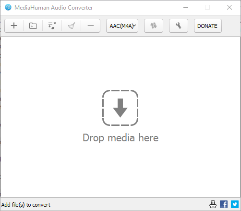
Task: Select the 'Add file(s) to convert' status text
Action: (x=26, y=205)
